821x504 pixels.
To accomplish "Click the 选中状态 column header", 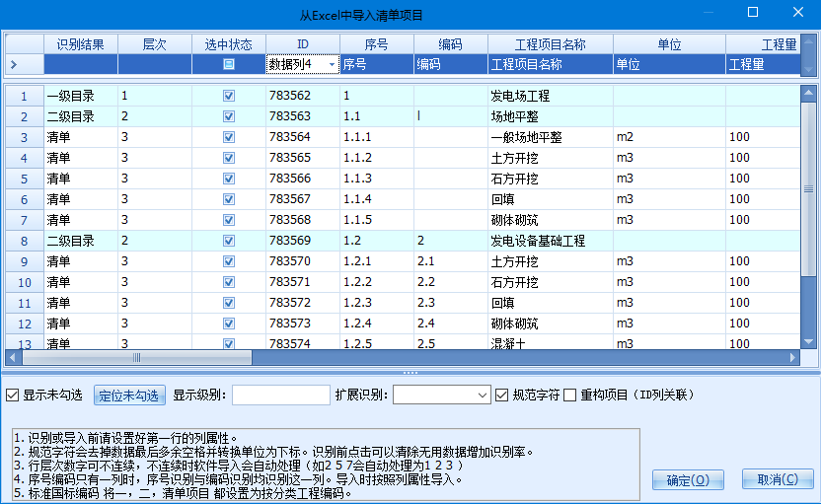I will 229,44.
